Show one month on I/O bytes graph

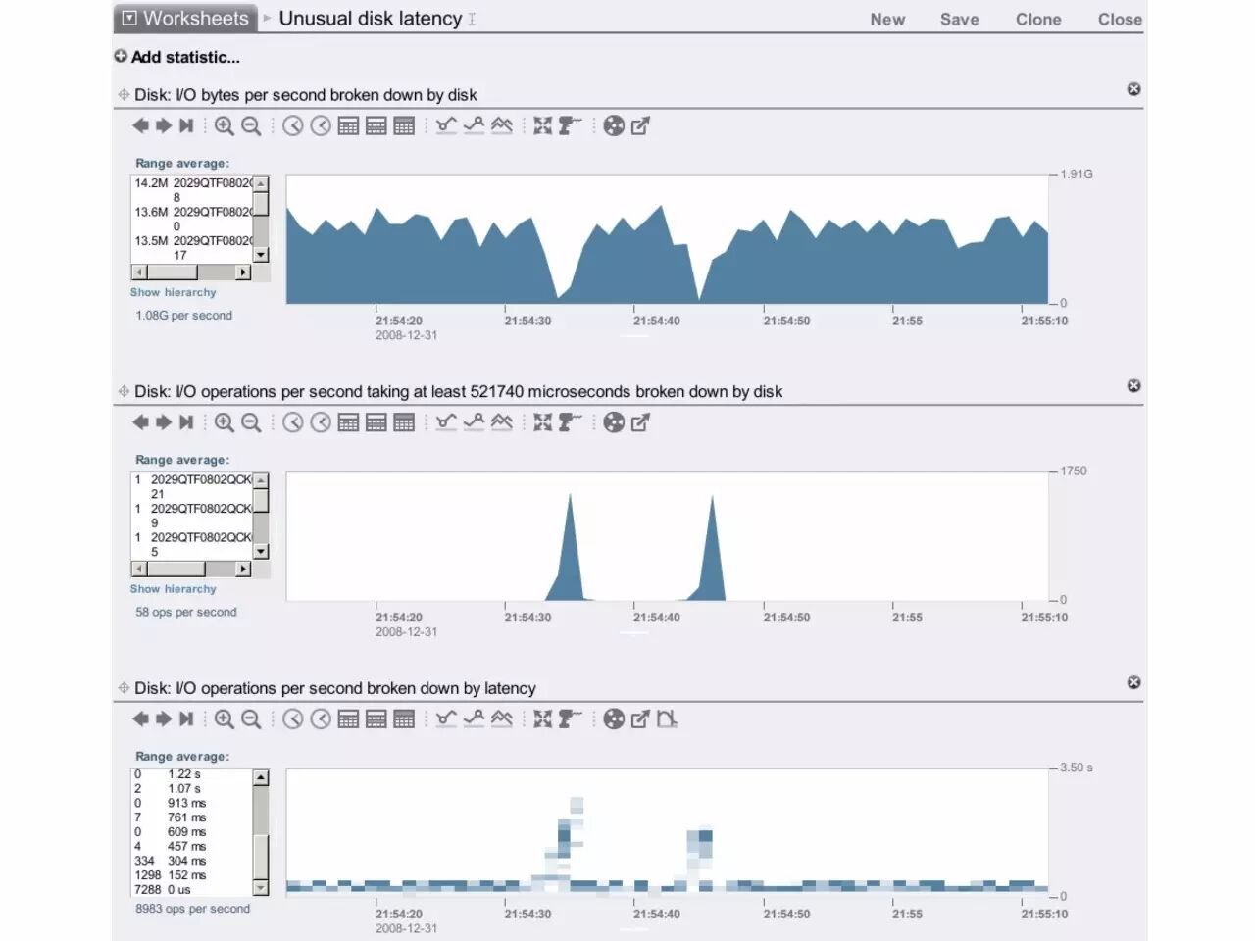404,125
